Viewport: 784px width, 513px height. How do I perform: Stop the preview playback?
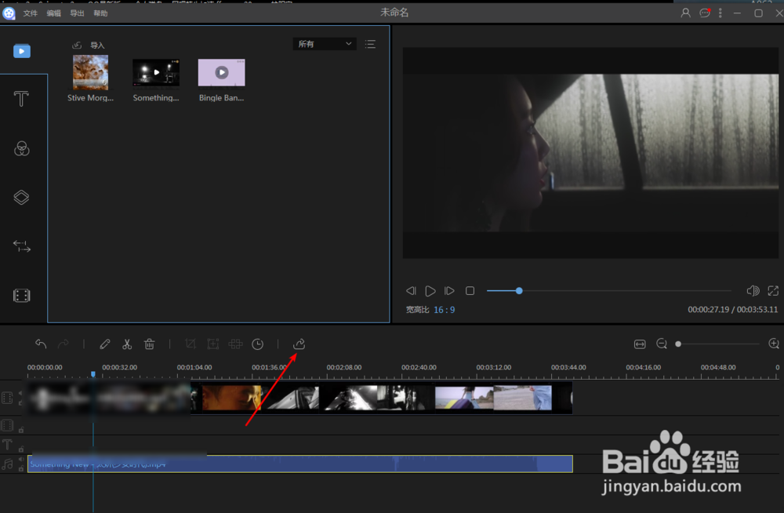click(470, 291)
